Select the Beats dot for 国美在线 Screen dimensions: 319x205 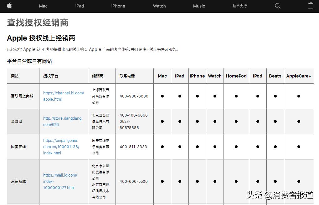coord(275,147)
